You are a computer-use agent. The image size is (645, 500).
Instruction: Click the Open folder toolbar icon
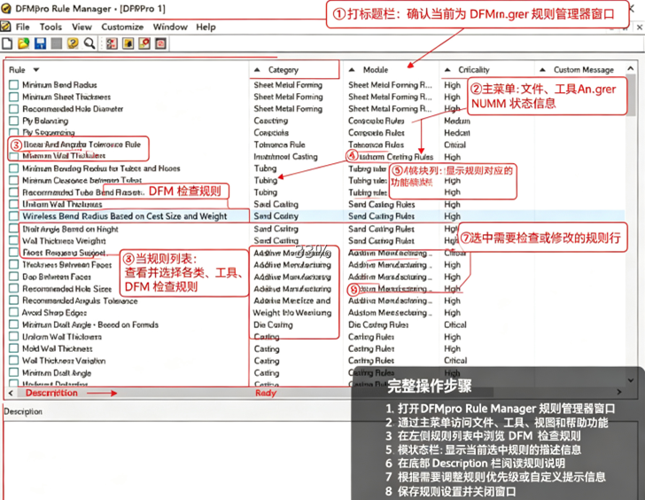[23, 43]
